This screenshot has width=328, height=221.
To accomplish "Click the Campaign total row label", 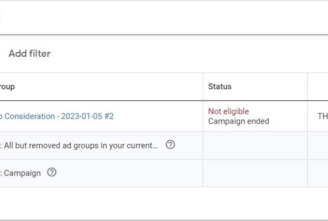I will tap(22, 173).
